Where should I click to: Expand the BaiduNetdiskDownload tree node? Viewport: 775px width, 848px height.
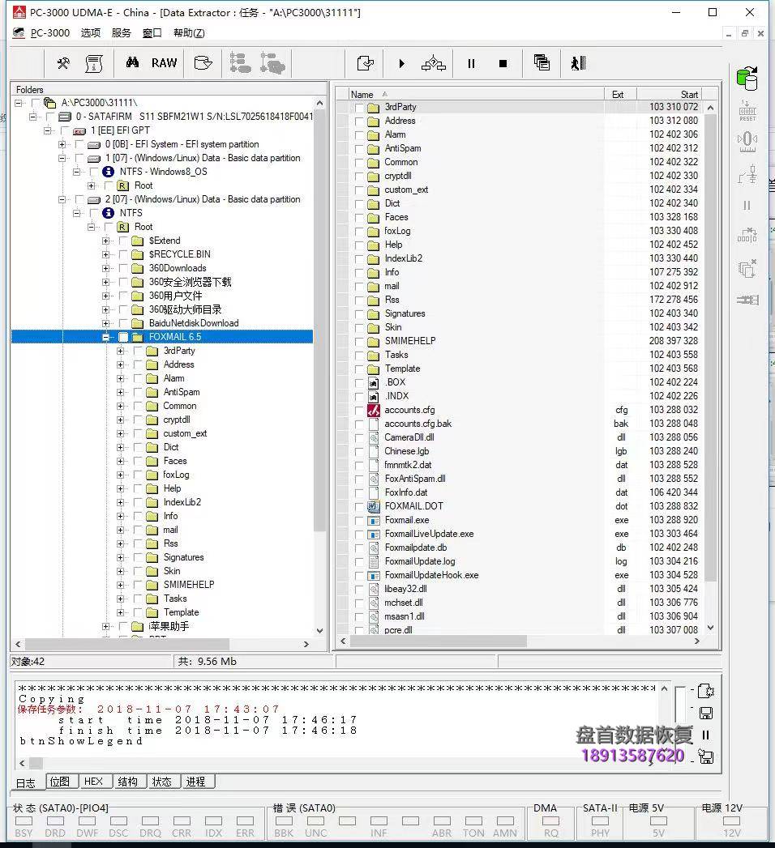click(105, 323)
